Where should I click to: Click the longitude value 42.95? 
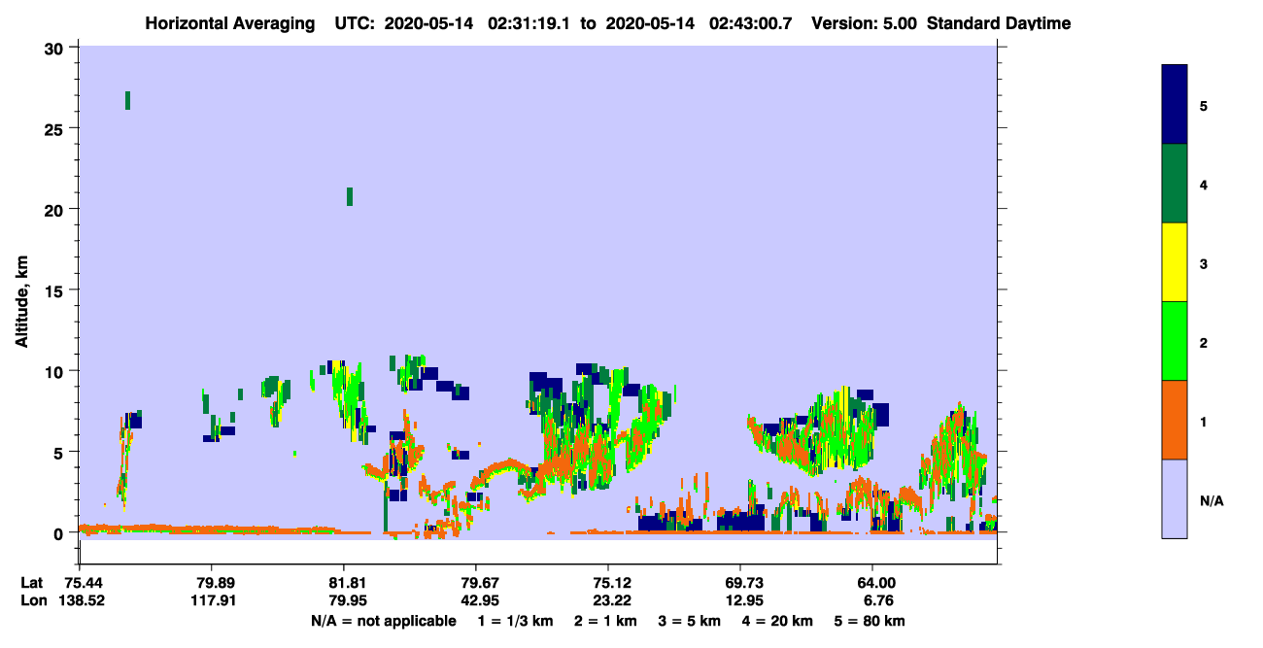480,600
